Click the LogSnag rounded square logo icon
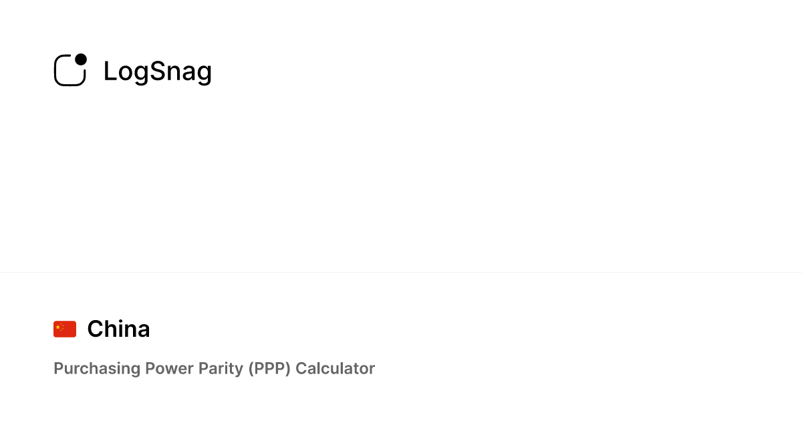The image size is (802, 421). click(x=70, y=70)
